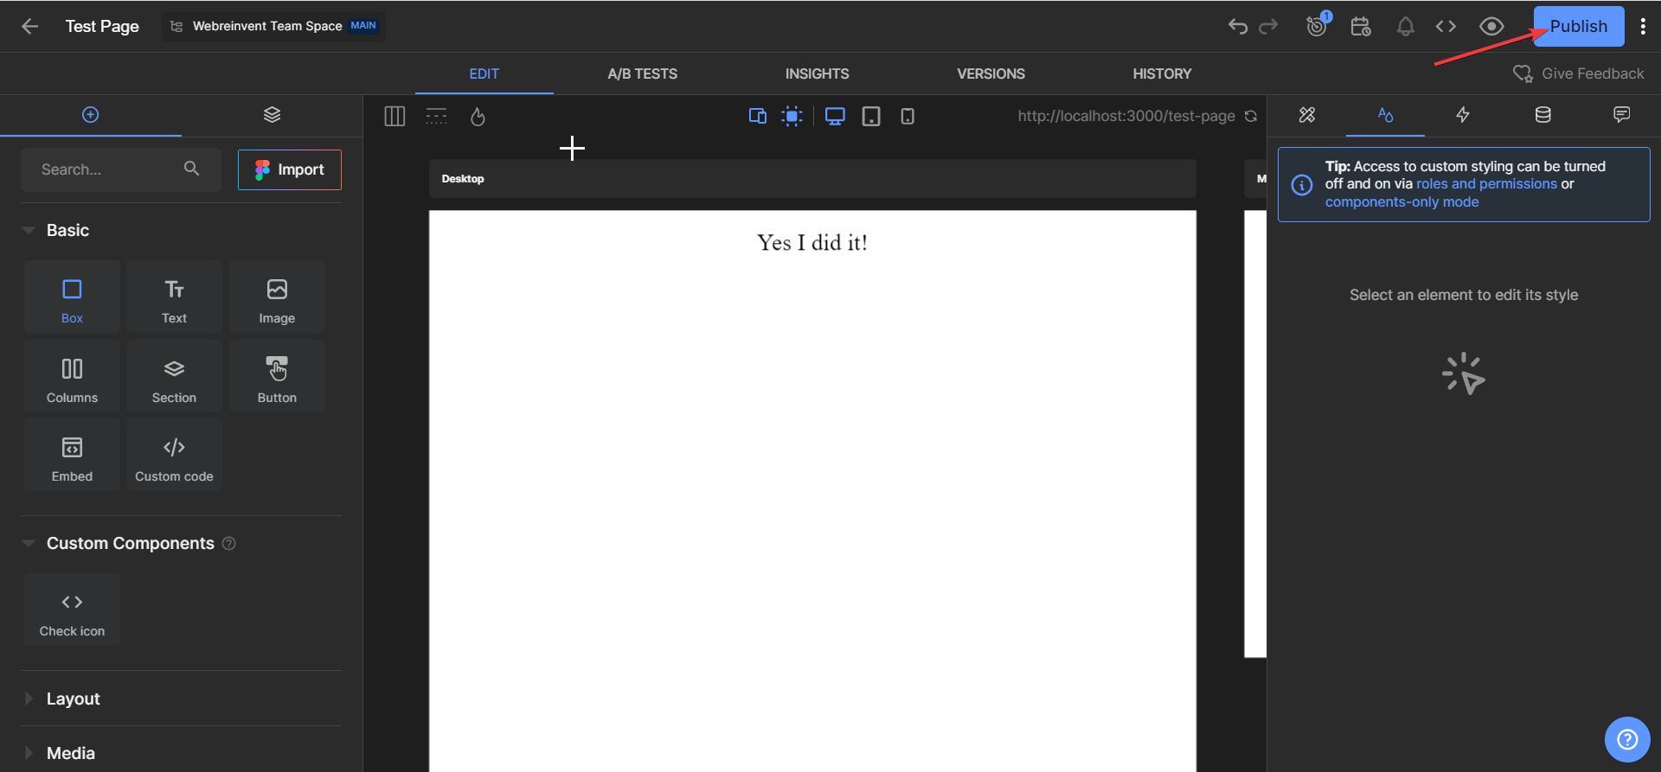Open the schedule calendar icon
The height and width of the screenshot is (772, 1661).
[x=1361, y=26]
